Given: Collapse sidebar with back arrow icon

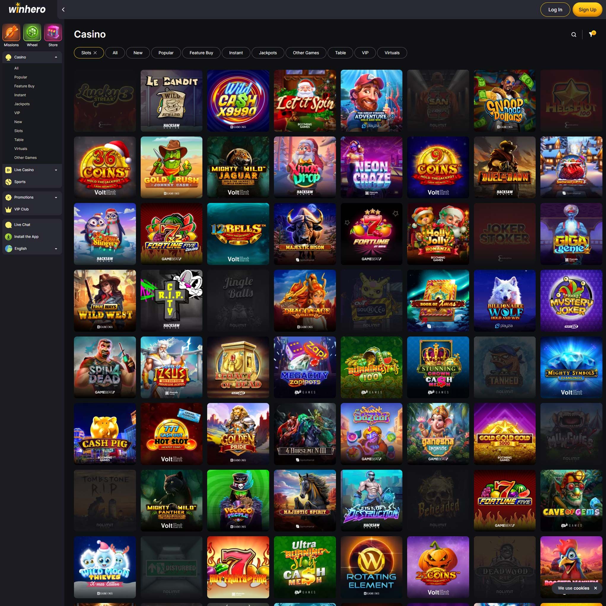Looking at the screenshot, I should point(63,9).
